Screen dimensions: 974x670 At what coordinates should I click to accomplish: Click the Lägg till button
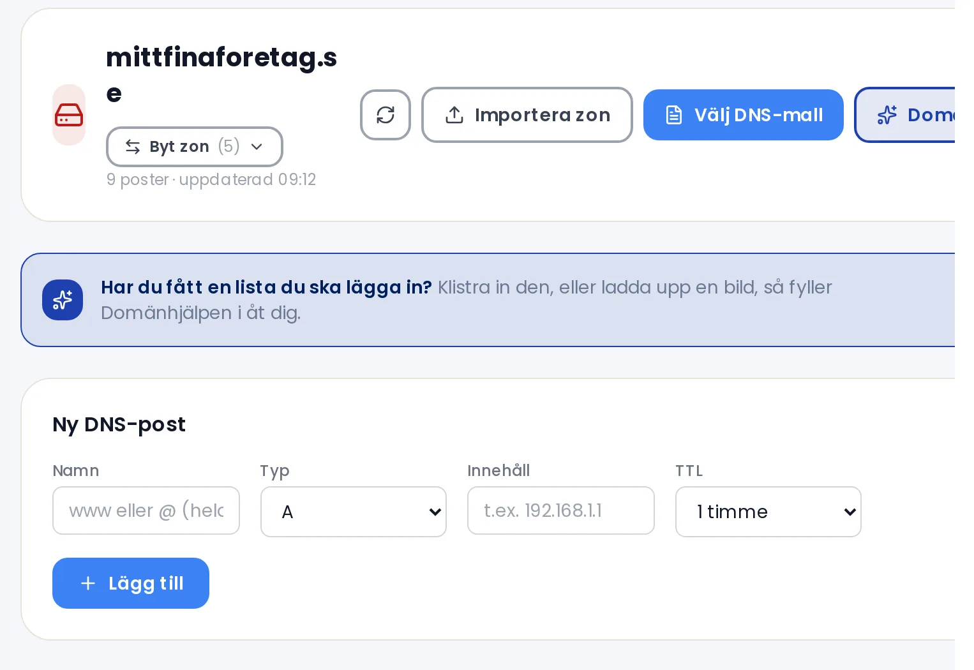[131, 583]
